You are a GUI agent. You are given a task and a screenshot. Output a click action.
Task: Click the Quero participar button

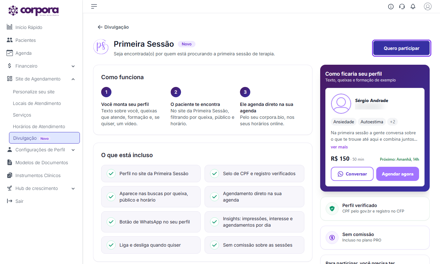coord(401,48)
